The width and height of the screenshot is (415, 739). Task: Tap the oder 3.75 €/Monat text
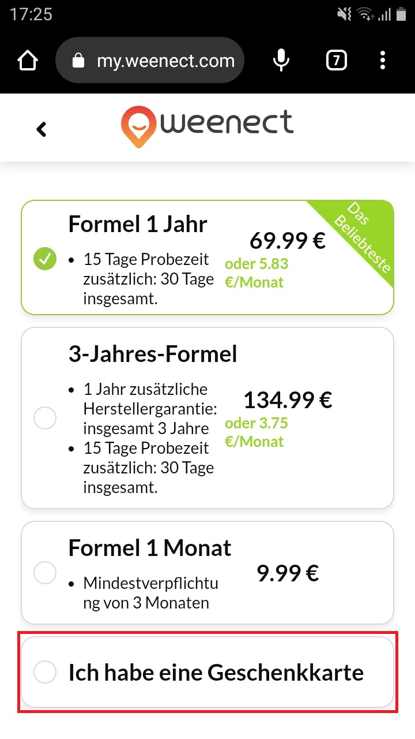pyautogui.click(x=256, y=432)
